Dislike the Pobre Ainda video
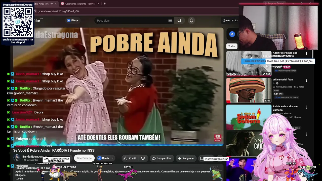 143,158
